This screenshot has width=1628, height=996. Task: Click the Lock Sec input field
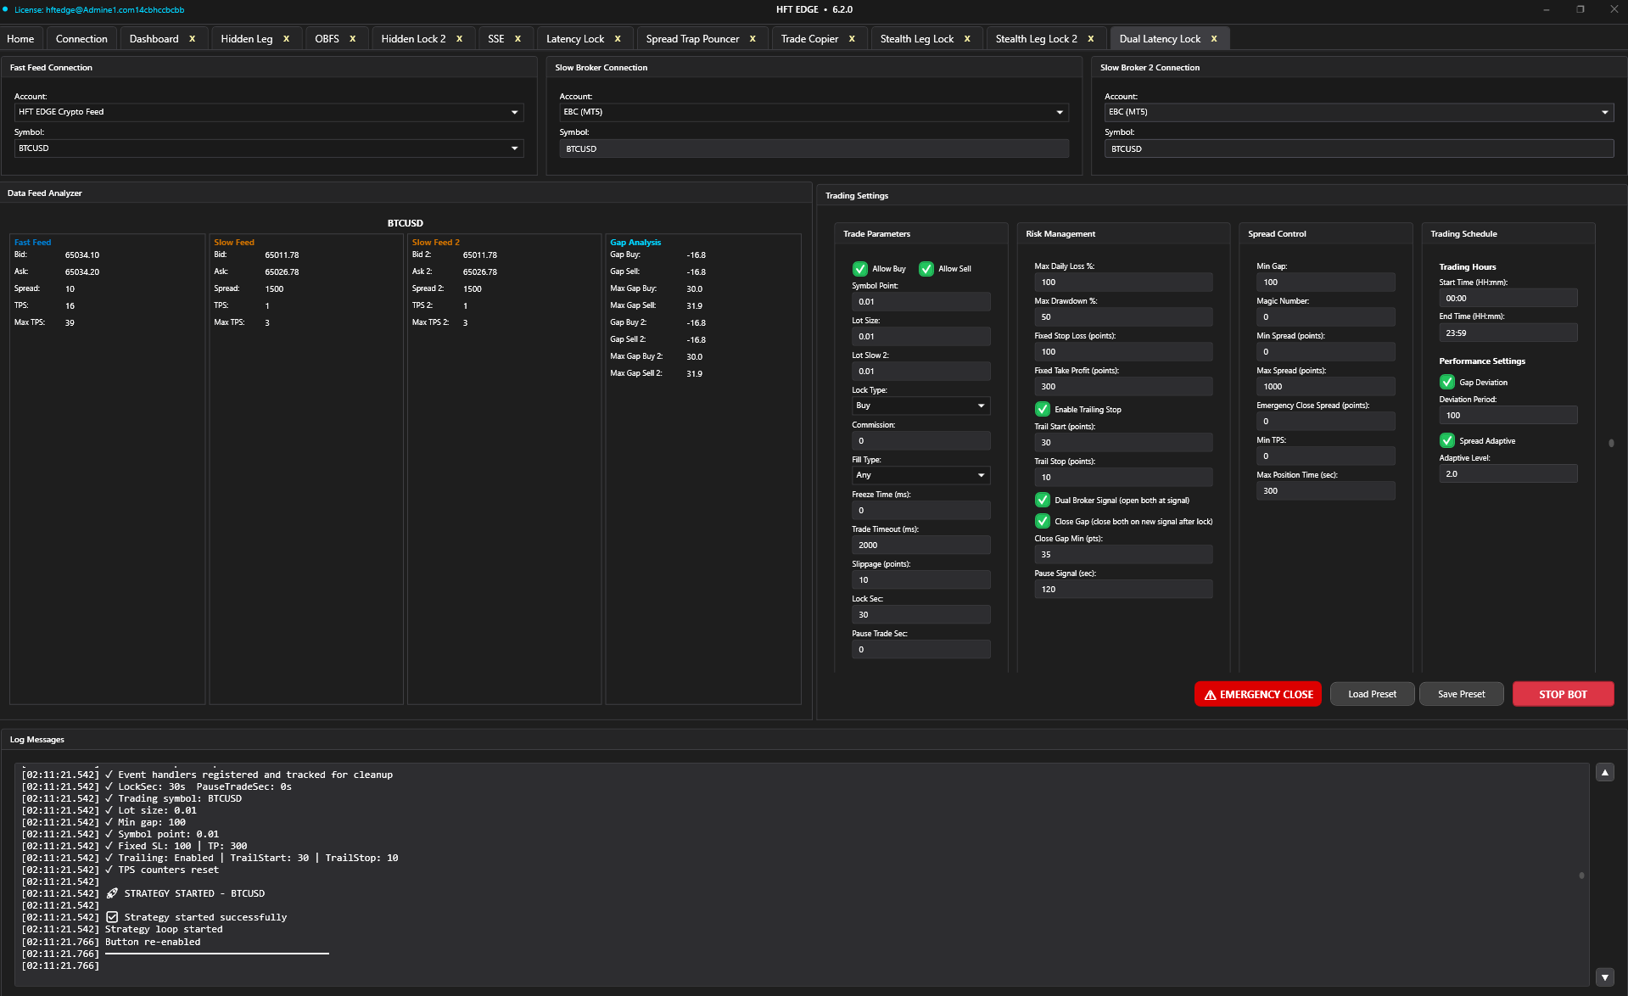920,615
